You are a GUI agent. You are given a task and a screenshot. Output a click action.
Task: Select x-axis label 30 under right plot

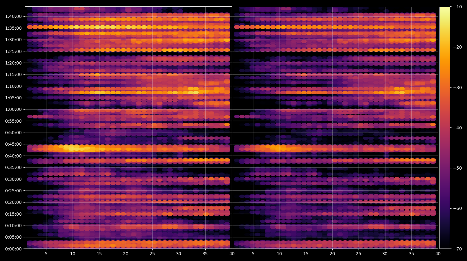coord(385,254)
